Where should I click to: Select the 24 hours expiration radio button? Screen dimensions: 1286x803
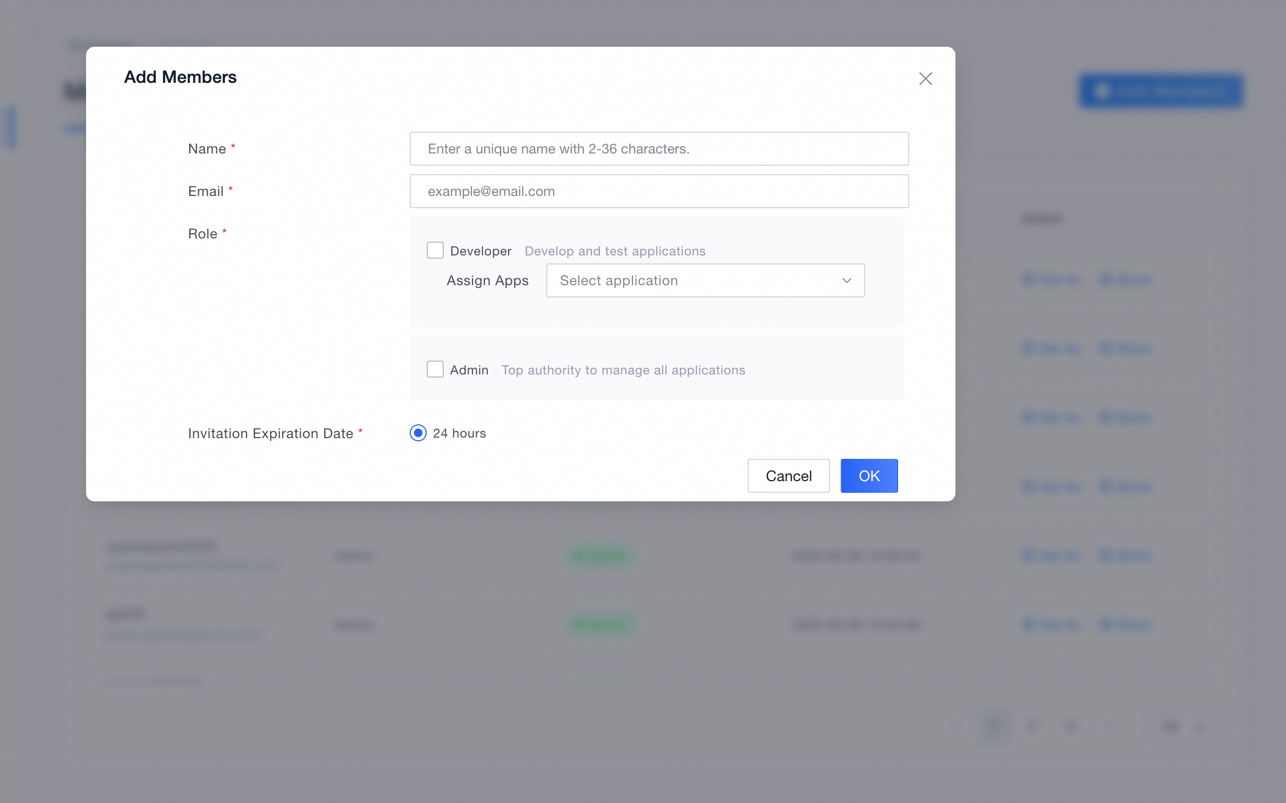[418, 433]
